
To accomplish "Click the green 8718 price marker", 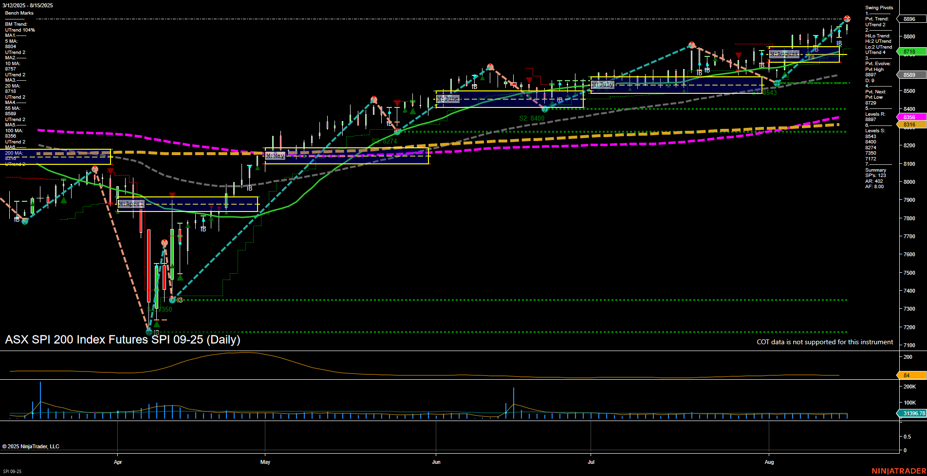I will pos(909,52).
